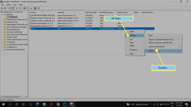Open Cortana circle on the taskbar
Image resolution: width=191 pixels, height=107 pixels.
click(17, 104)
